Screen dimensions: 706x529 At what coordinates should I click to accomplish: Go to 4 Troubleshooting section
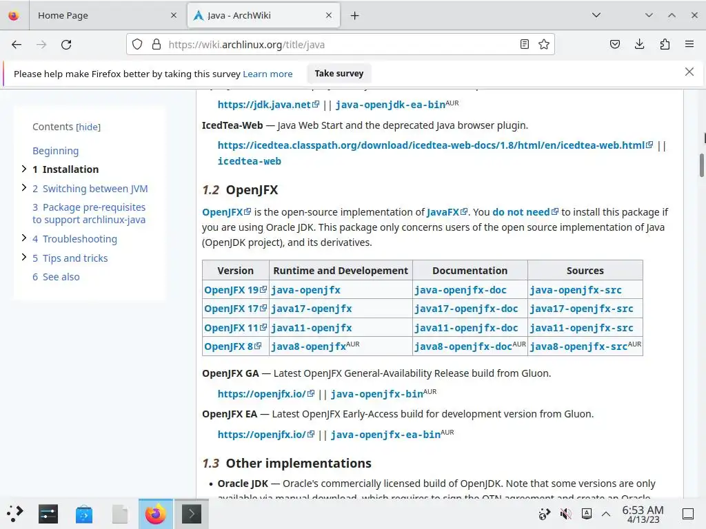(74, 239)
